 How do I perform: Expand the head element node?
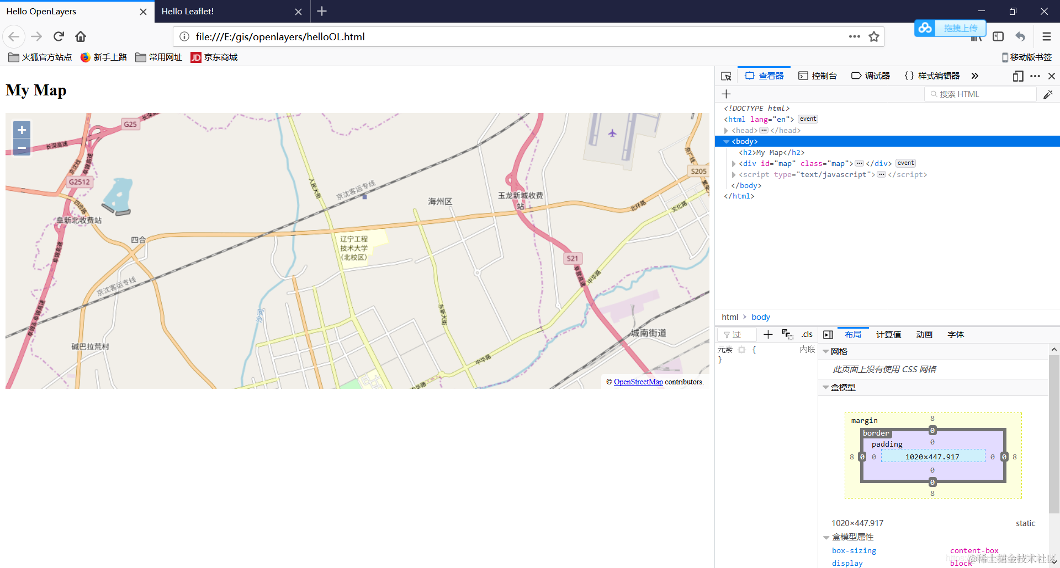click(x=726, y=131)
